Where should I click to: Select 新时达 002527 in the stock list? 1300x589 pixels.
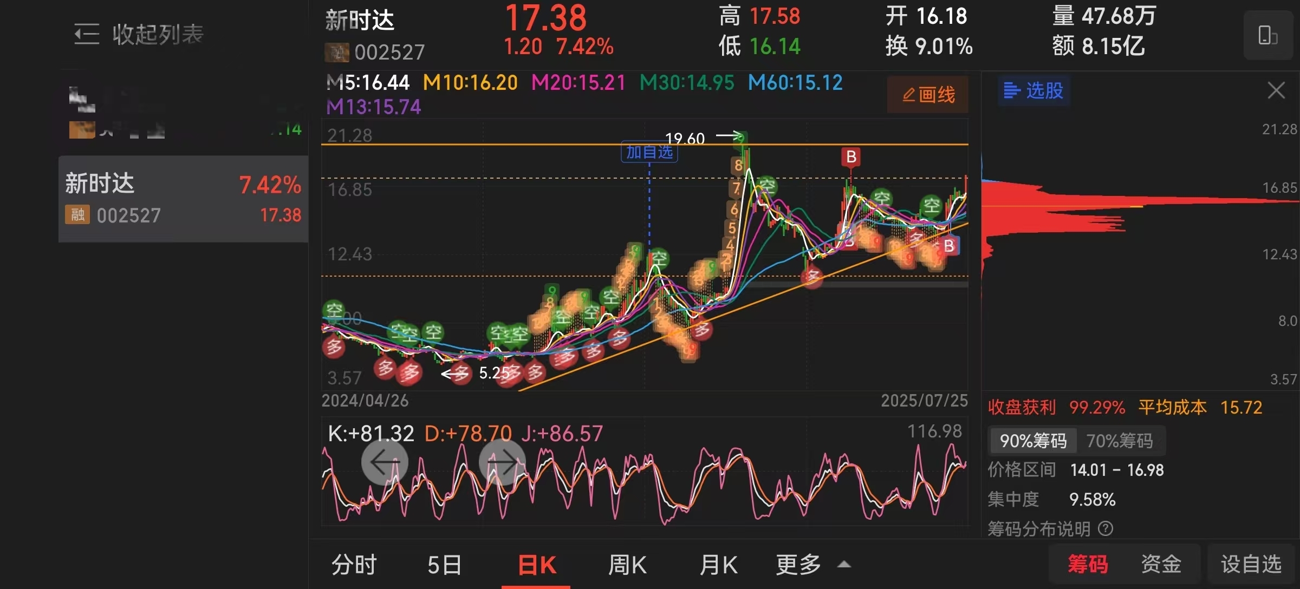[x=183, y=199]
